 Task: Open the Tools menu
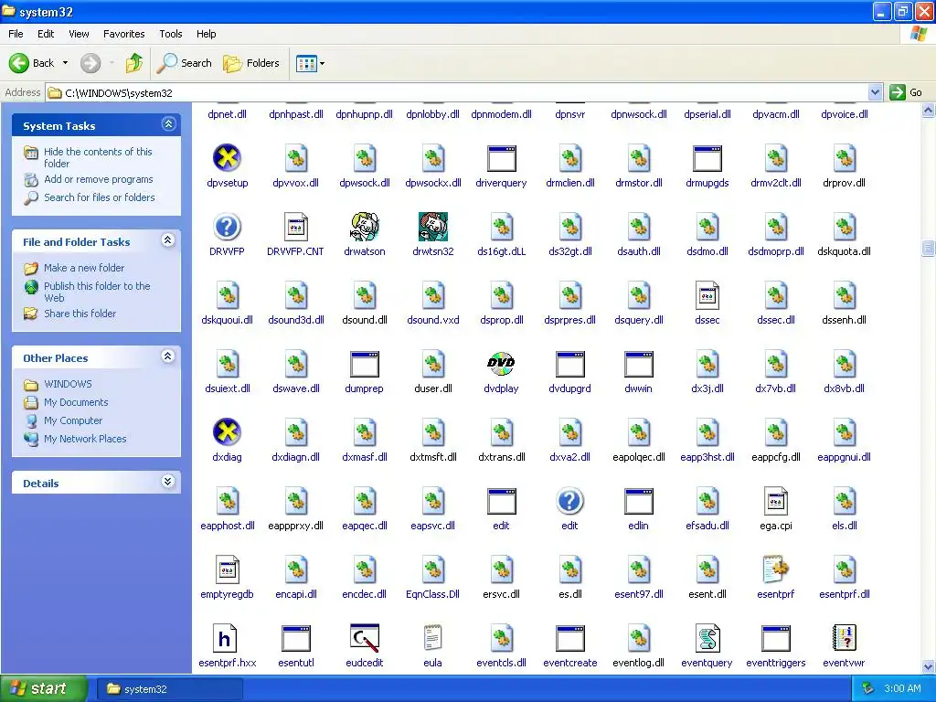tap(171, 34)
